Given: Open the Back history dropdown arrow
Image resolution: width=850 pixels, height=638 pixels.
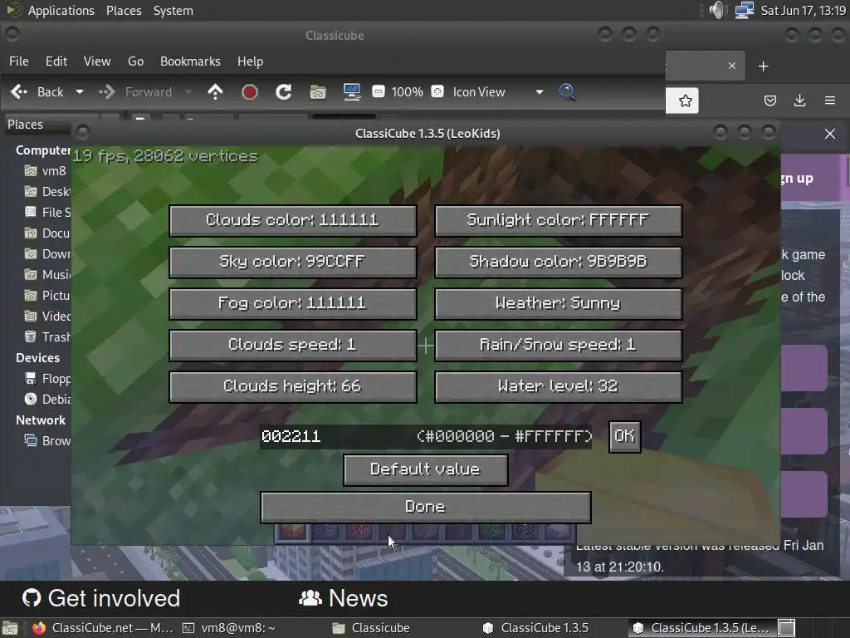Looking at the screenshot, I should 80,92.
